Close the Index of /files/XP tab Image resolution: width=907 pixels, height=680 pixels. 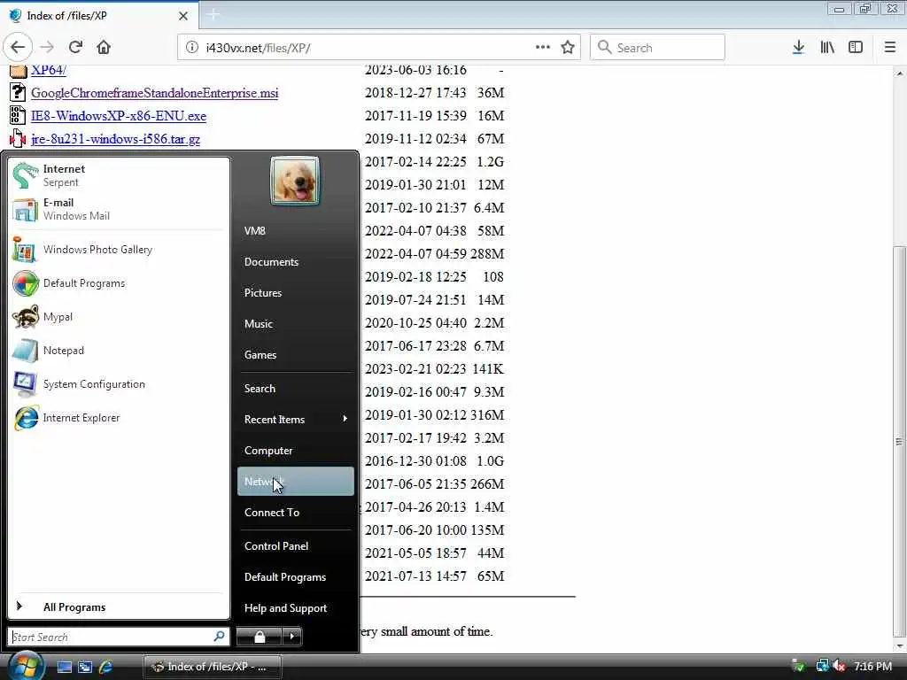pyautogui.click(x=182, y=16)
